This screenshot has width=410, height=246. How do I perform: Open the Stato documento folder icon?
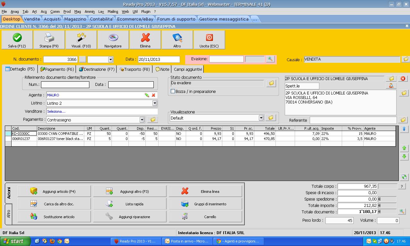[x=271, y=83]
